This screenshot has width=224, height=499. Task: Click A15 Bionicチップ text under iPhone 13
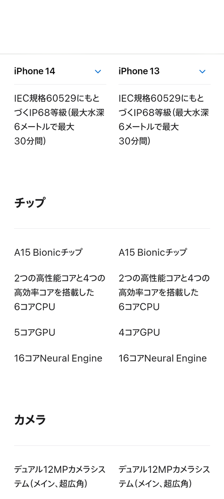click(153, 253)
